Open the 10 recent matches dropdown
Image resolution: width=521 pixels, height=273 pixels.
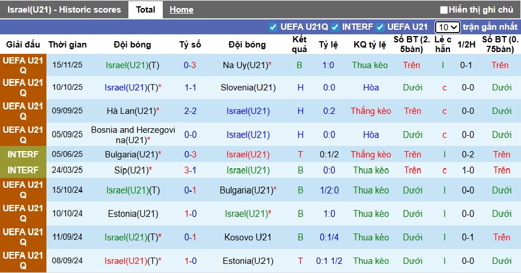(447, 27)
